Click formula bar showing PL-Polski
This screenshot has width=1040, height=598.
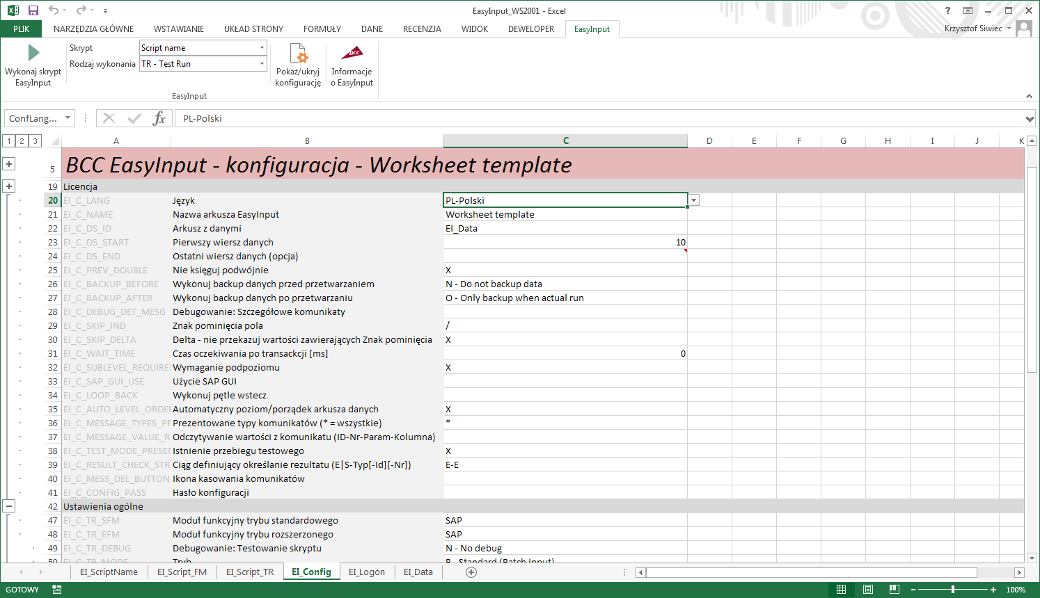click(599, 119)
